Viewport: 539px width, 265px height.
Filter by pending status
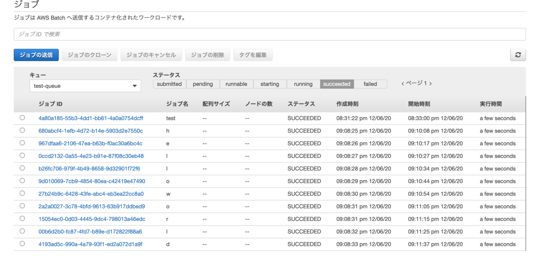coord(203,84)
